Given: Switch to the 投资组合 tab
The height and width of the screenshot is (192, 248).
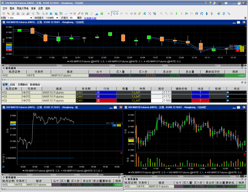Looking at the screenshot, I should click(35, 85).
